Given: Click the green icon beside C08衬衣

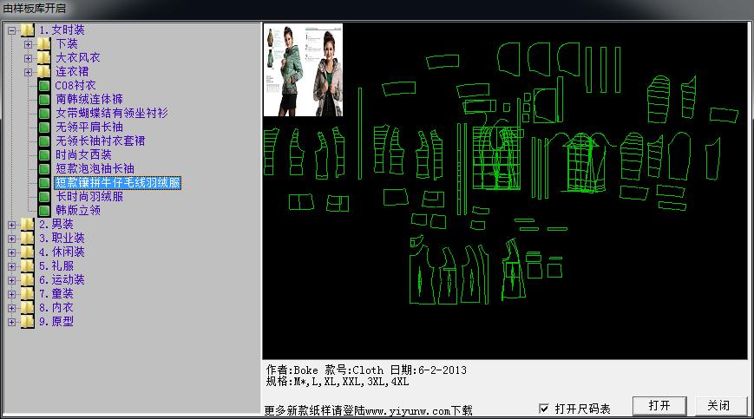Looking at the screenshot, I should [44, 86].
